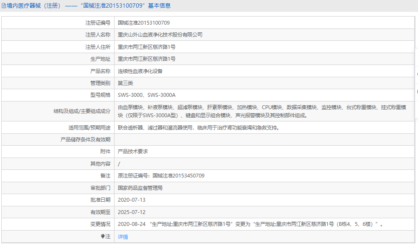This screenshot has height=245, width=418.
Task: Click approval date 2020-07-13
Action: point(132,200)
